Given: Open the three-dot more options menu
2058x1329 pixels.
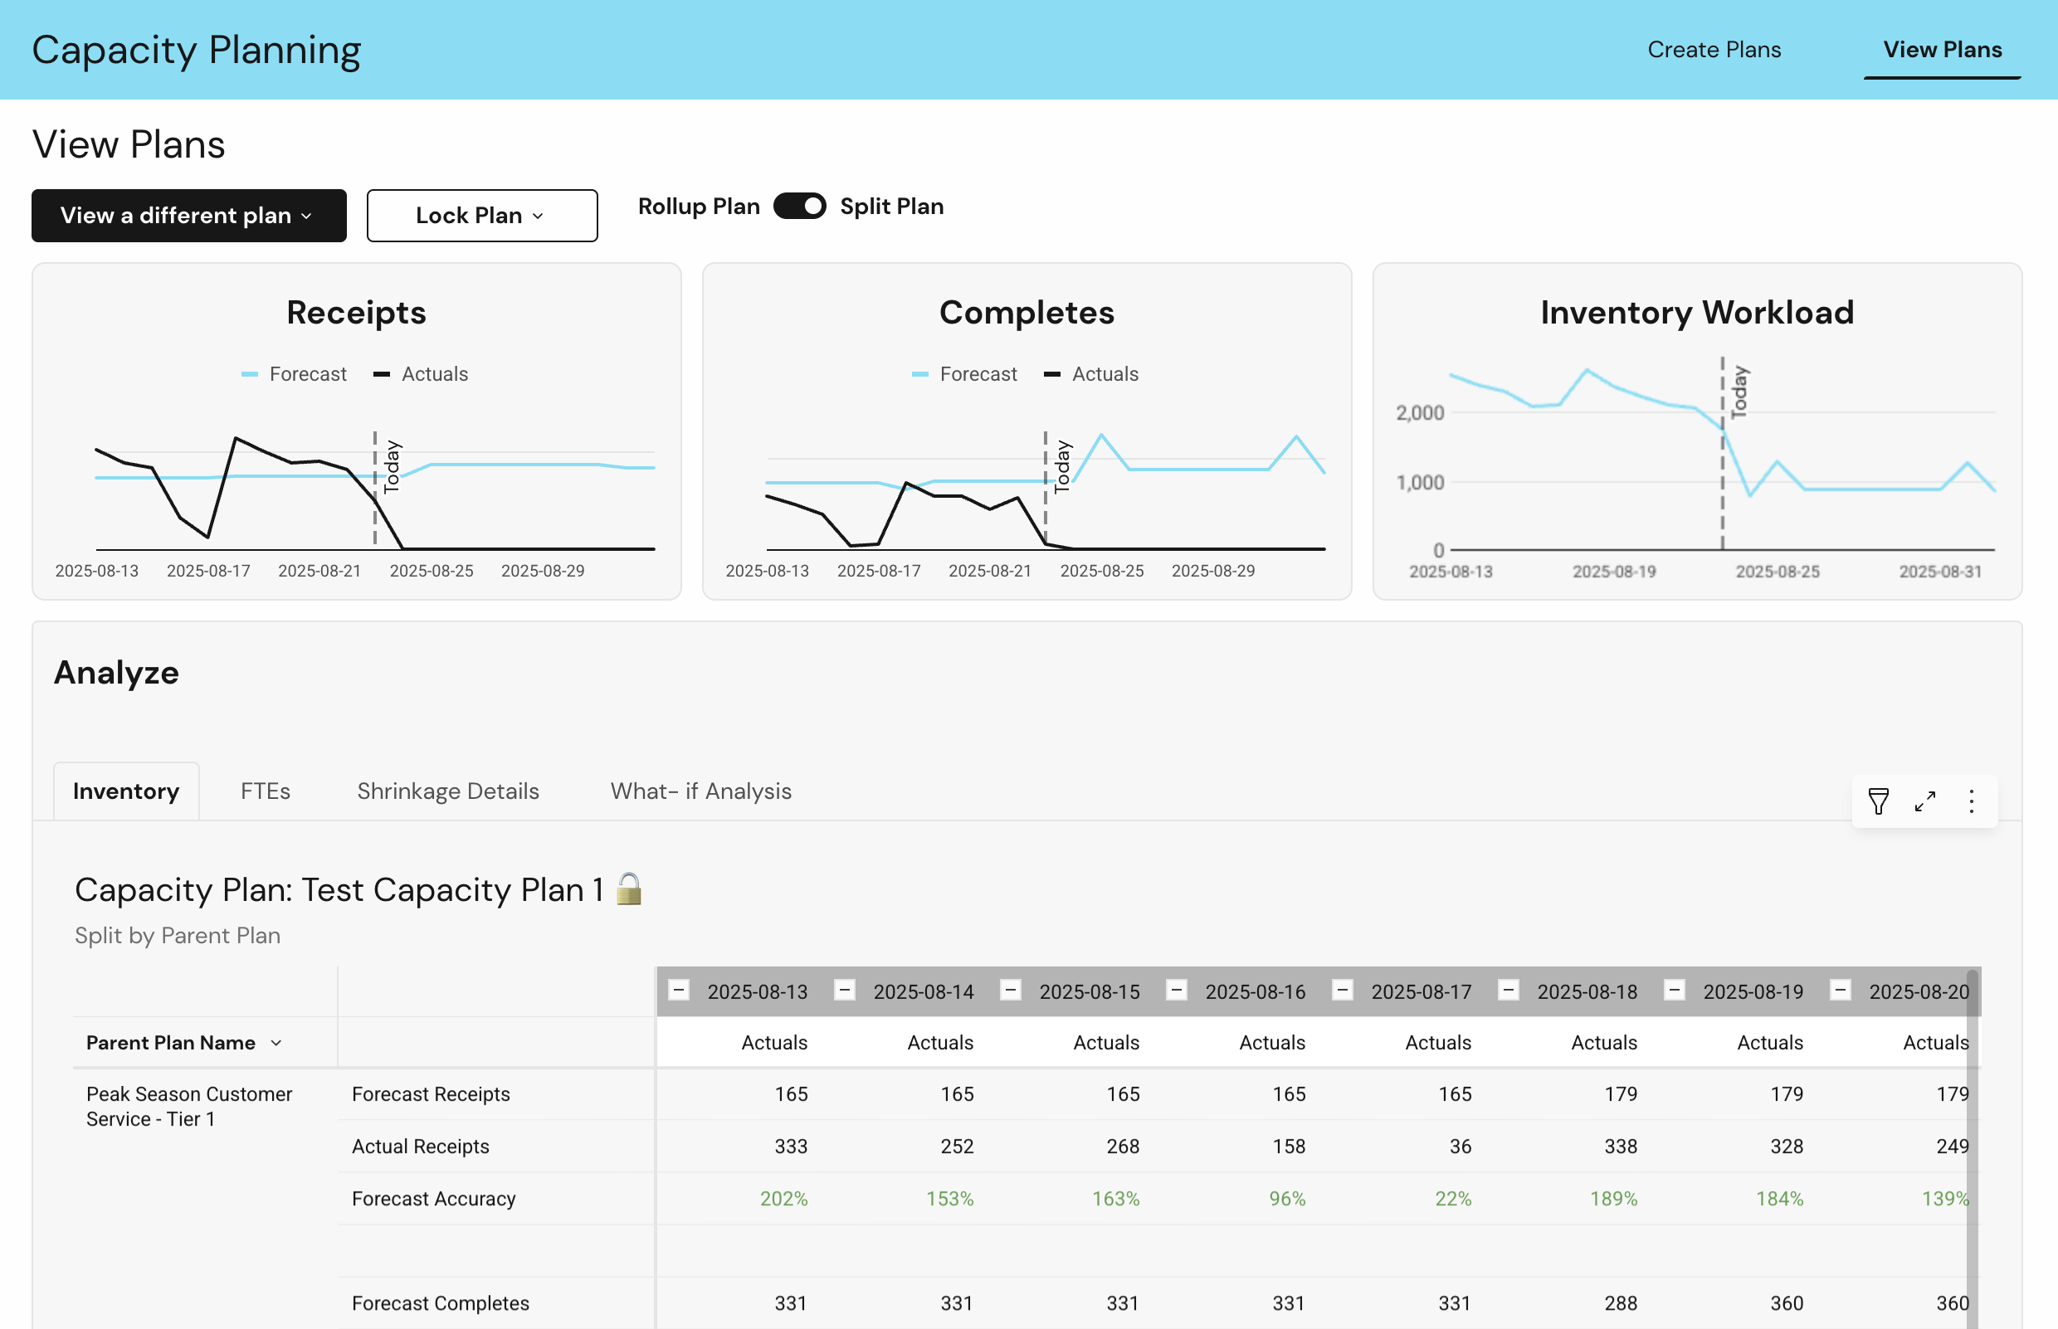Looking at the screenshot, I should [x=1971, y=801].
